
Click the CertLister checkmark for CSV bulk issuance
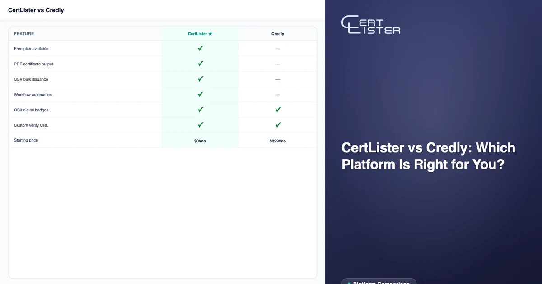[x=201, y=79]
